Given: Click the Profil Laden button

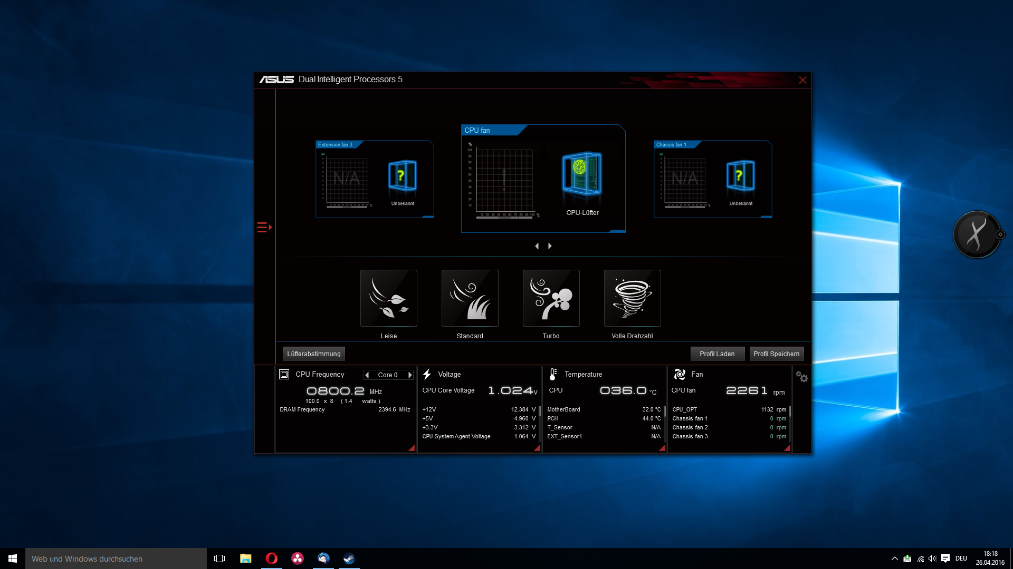Looking at the screenshot, I should pyautogui.click(x=717, y=354).
